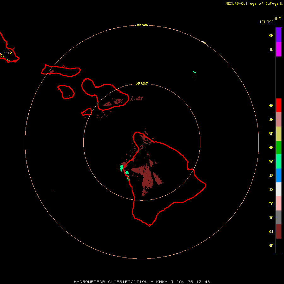This screenshot has height=284, width=284.
Task: Click the 'HHC' product code text
Action: pyautogui.click(x=277, y=19)
